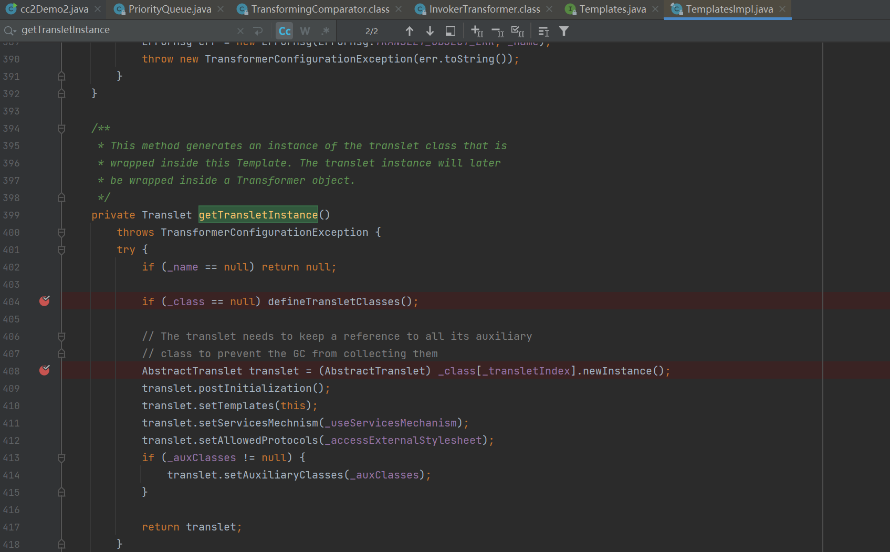Click the 2/2 match counter
Image resolution: width=890 pixels, height=552 pixels.
tap(372, 31)
